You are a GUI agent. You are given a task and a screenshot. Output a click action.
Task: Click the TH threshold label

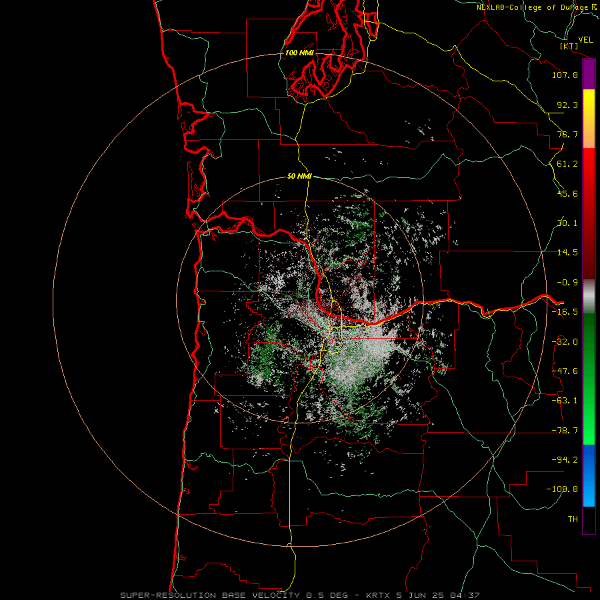click(x=573, y=519)
